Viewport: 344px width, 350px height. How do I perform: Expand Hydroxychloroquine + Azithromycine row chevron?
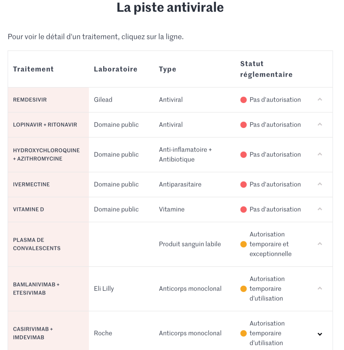click(320, 154)
